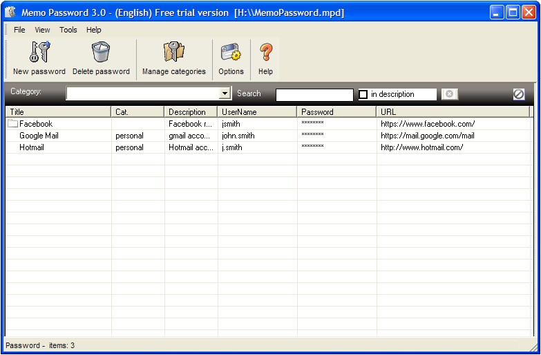
Task: Click the 'gmail acco...' description cell
Action: [189, 136]
